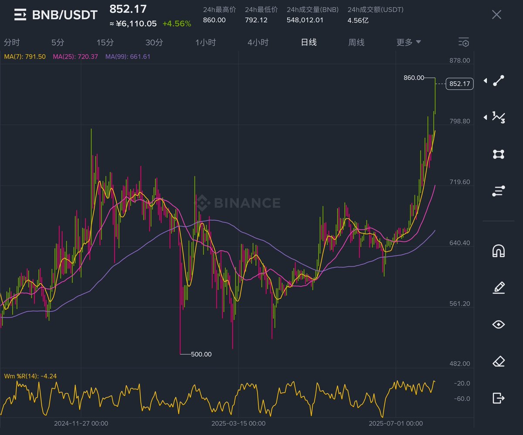Open the 更多 timeframe dropdown
Viewport: 523px width, 435px height.
tap(408, 42)
